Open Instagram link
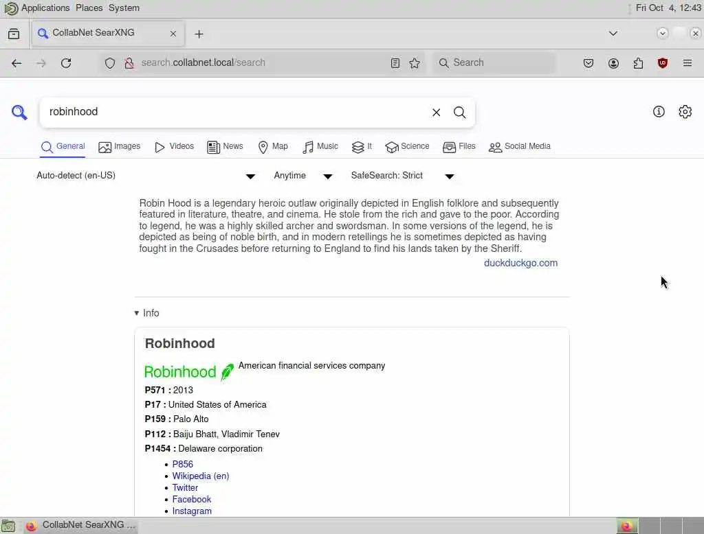Image resolution: width=704 pixels, height=534 pixels. tap(192, 511)
